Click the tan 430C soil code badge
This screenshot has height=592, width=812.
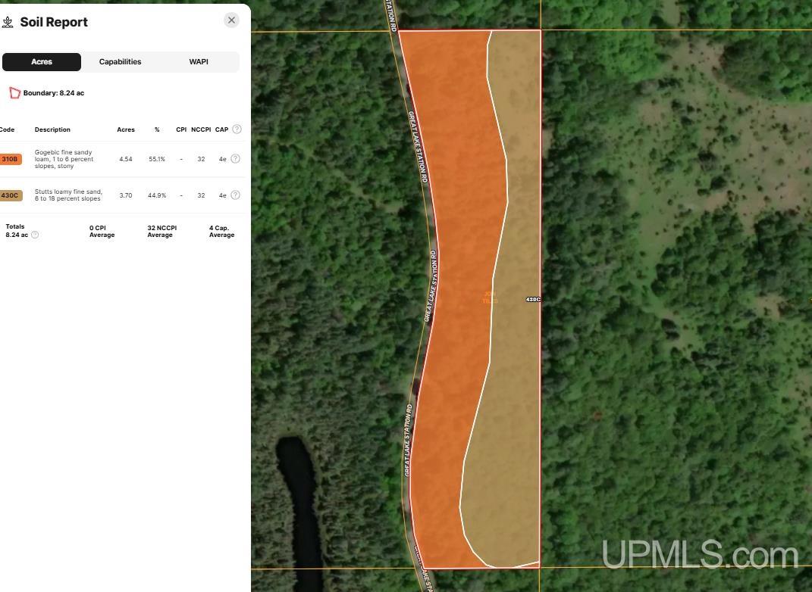tap(10, 195)
